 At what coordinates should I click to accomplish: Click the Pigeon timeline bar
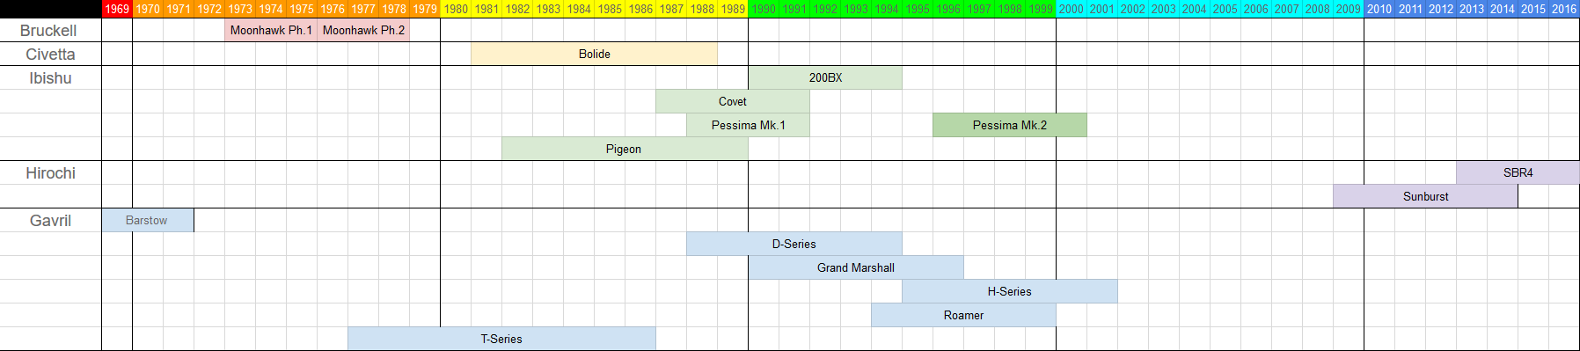[625, 149]
